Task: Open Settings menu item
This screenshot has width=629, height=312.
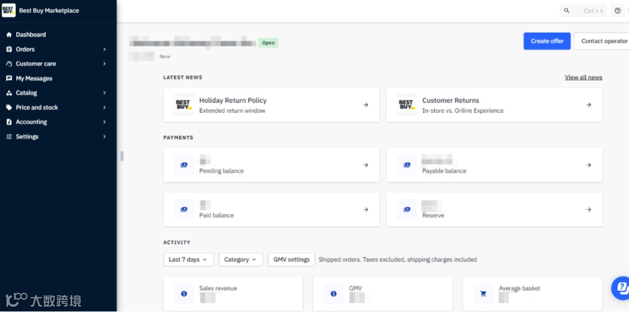Action: [27, 137]
